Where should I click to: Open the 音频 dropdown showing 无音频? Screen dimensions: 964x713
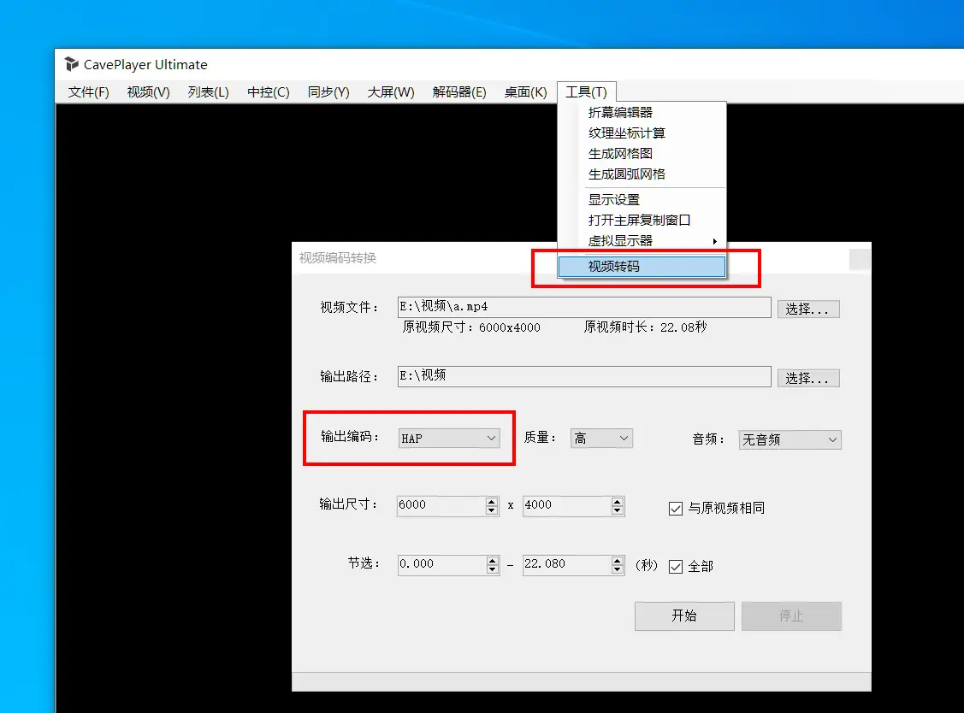(x=790, y=439)
